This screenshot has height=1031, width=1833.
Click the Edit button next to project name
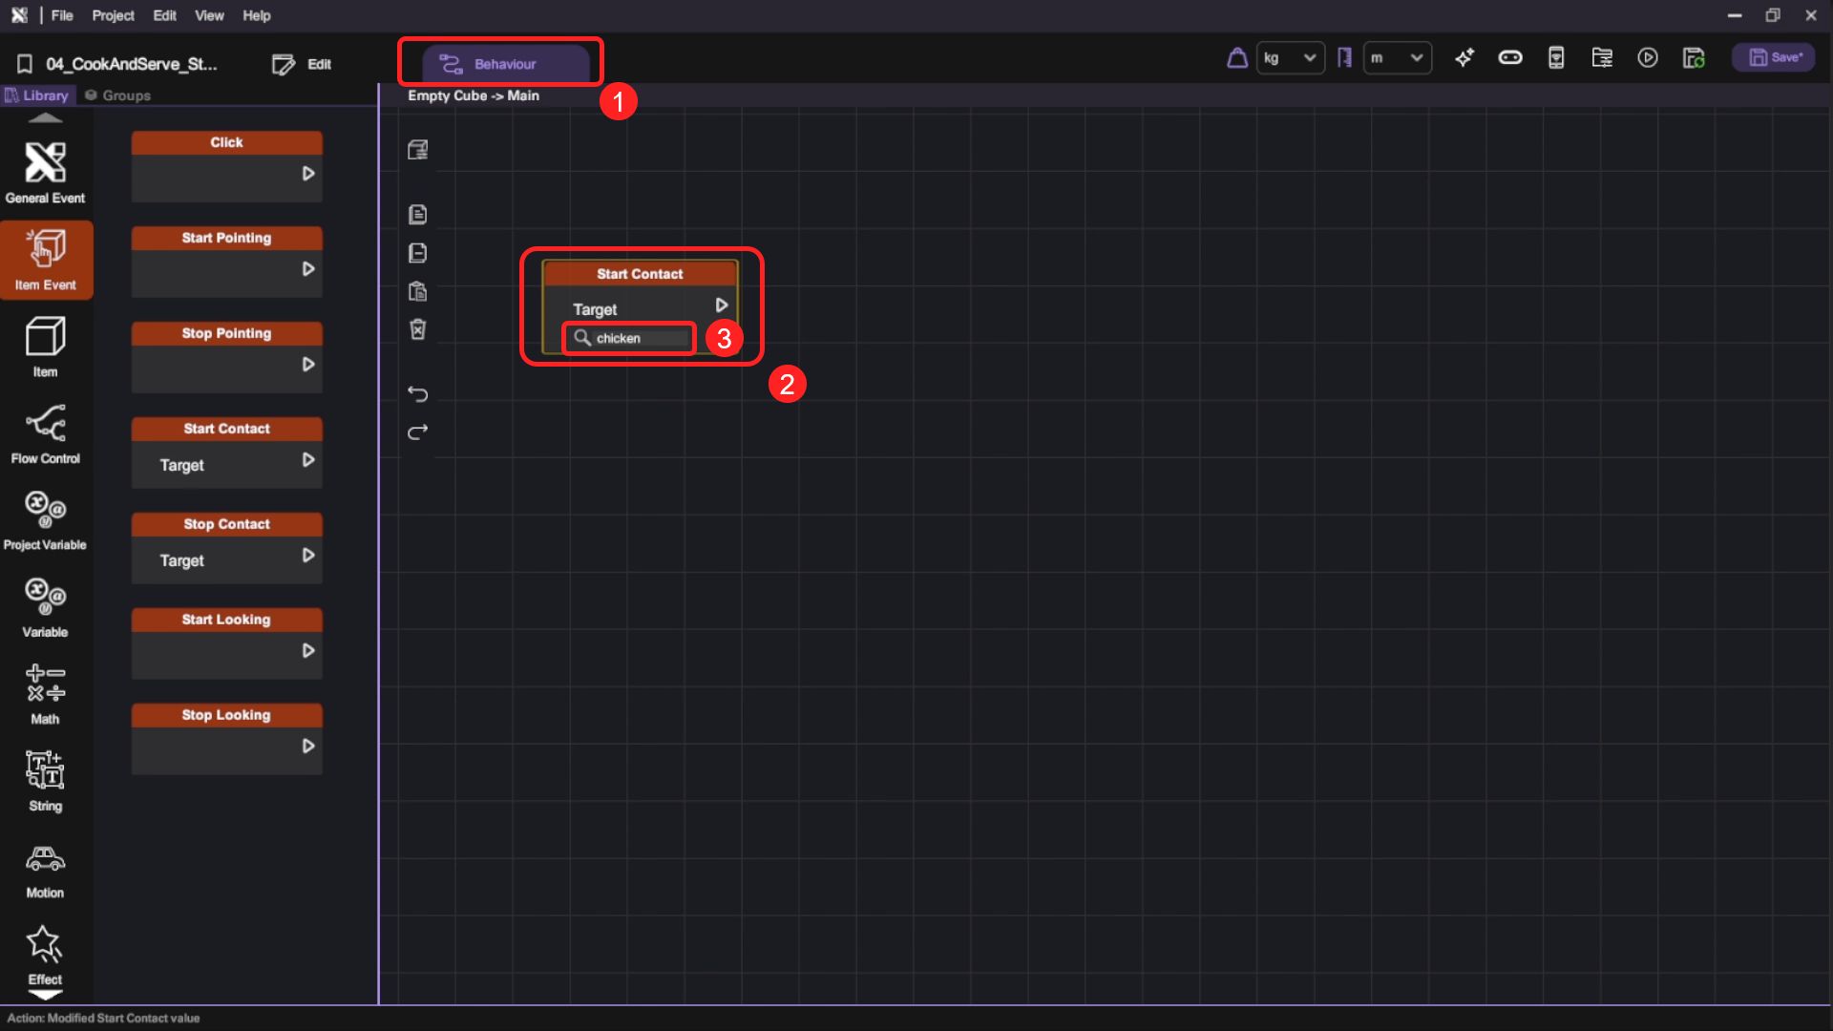click(x=303, y=64)
